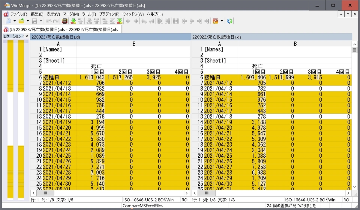
Task: Expand the New document dropdown arrow
Action: pyautogui.click(x=14, y=21)
